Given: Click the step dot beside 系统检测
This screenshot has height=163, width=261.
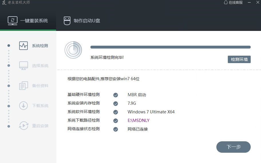Looking at the screenshot, I should point(9,45).
